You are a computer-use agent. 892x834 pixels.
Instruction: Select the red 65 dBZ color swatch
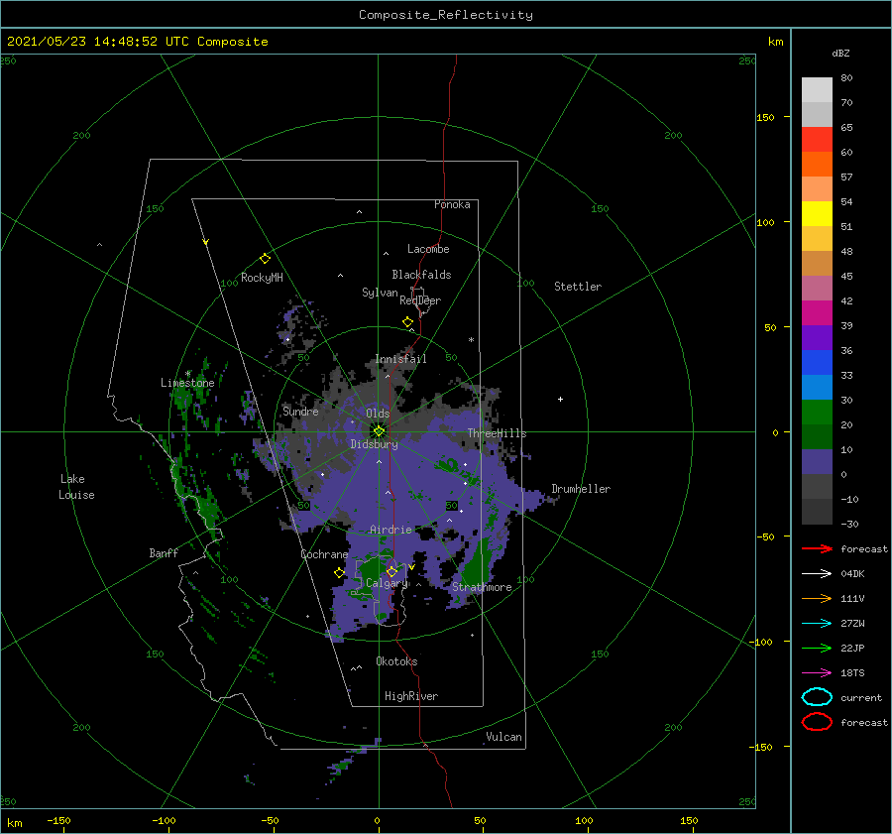pos(817,140)
